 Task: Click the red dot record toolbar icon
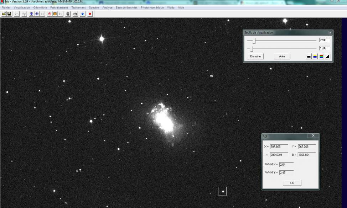tap(90, 14)
